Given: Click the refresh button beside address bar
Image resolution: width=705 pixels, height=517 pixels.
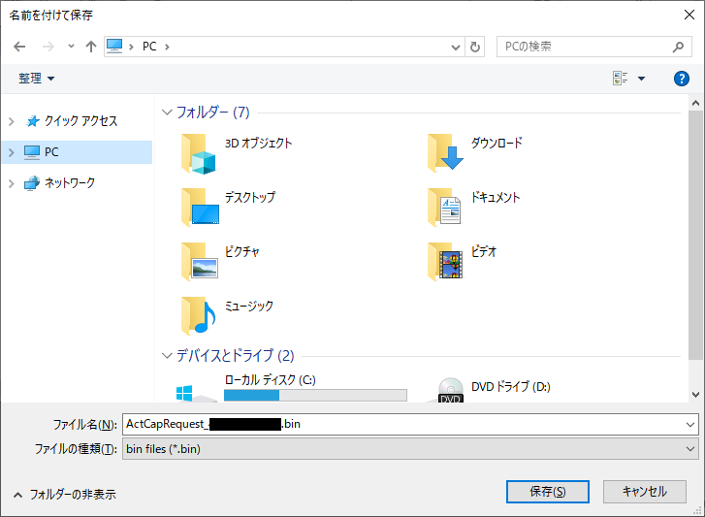Looking at the screenshot, I should click(x=475, y=47).
